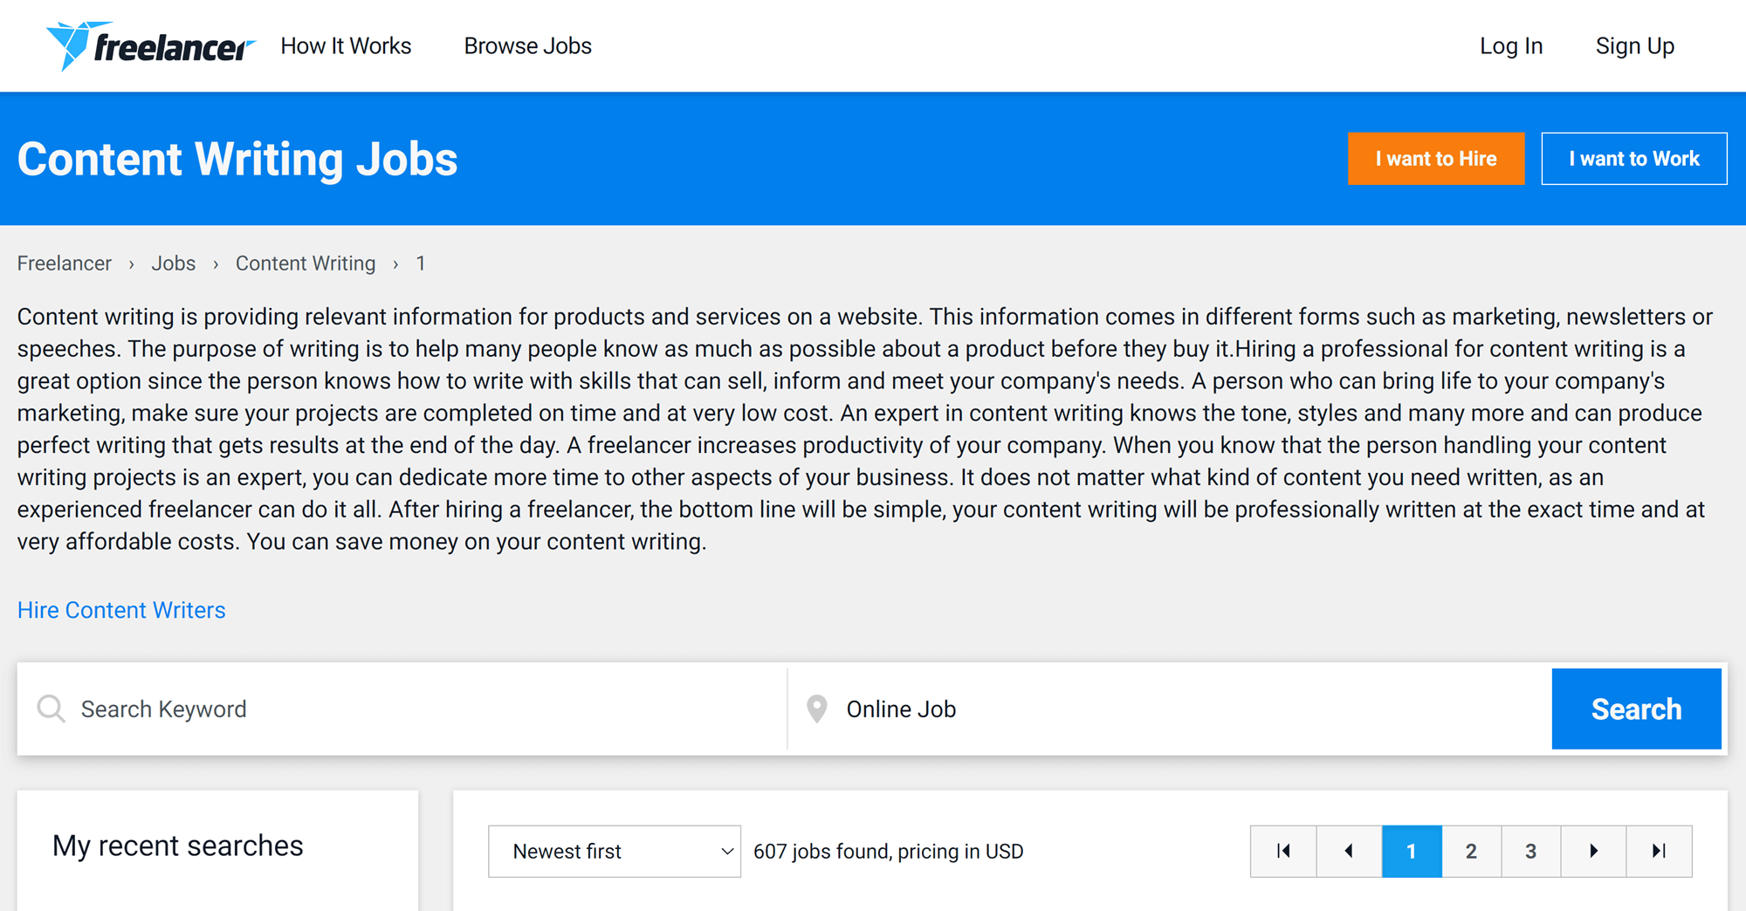Select page 2 in pagination
The width and height of the screenshot is (1746, 911).
1471,851
